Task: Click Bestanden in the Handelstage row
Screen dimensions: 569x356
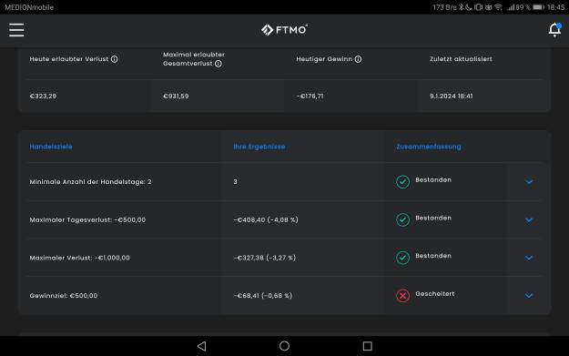Action: 433,180
